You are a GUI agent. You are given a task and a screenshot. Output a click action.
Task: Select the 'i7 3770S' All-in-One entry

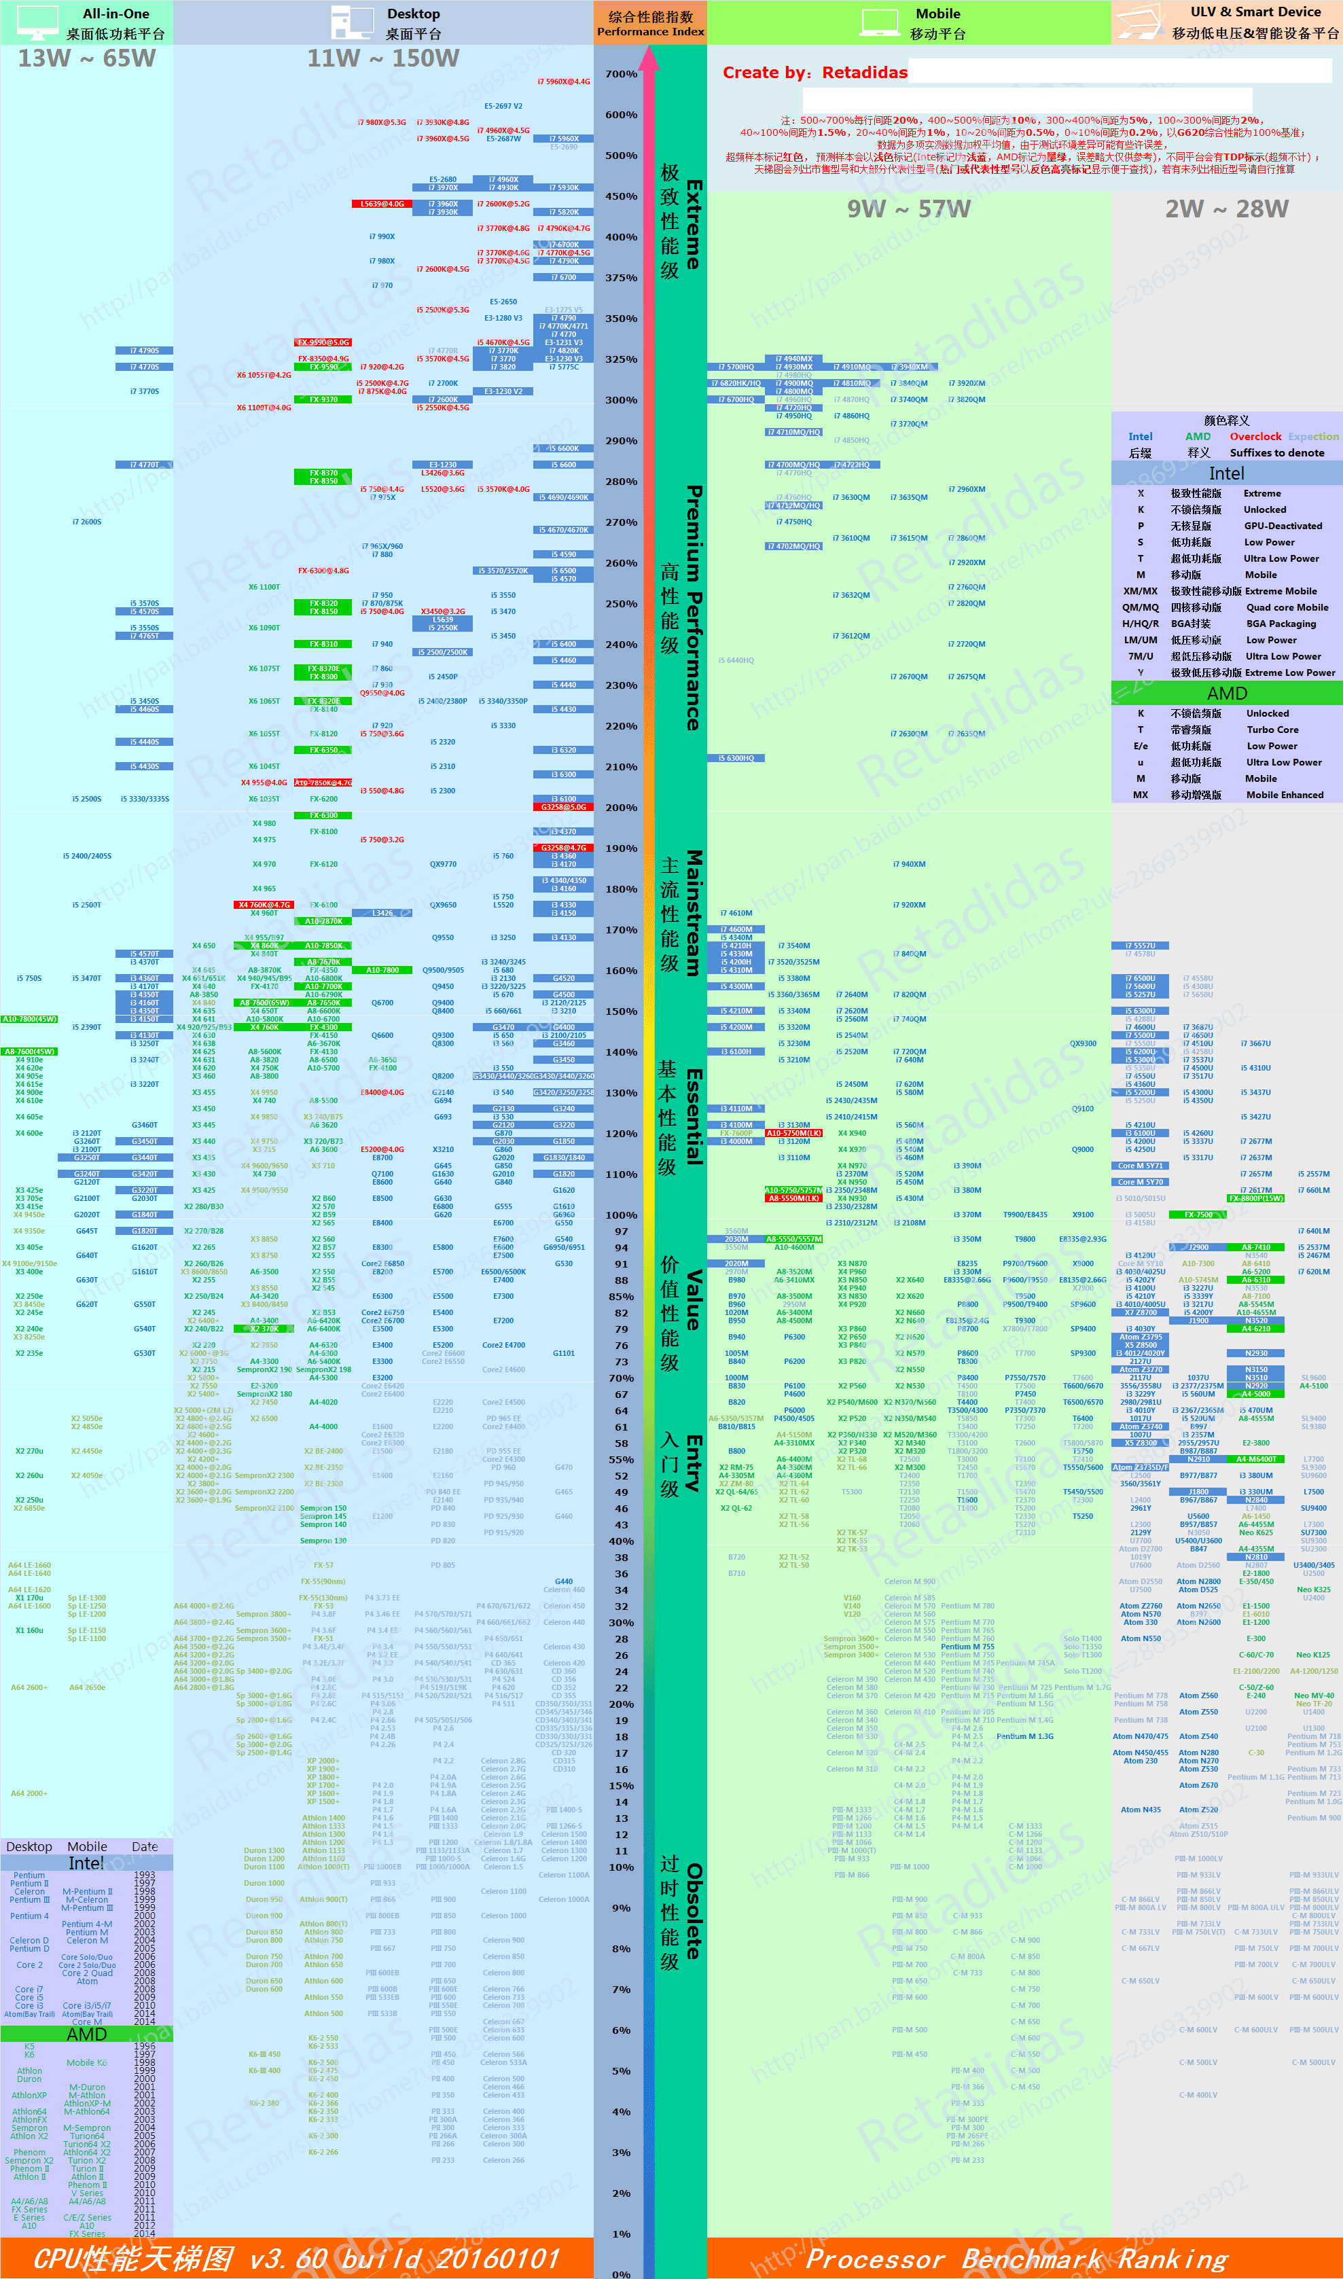[144, 391]
